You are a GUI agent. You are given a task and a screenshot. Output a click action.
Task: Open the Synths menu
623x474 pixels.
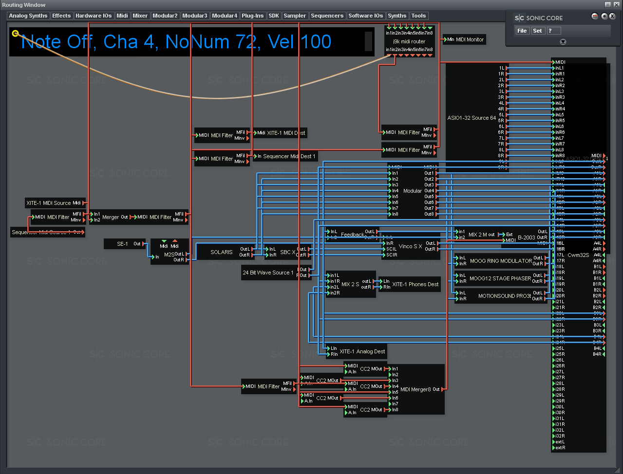pyautogui.click(x=397, y=16)
